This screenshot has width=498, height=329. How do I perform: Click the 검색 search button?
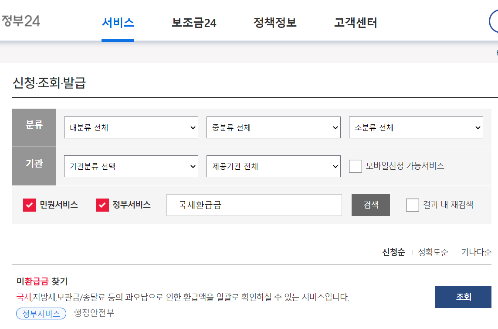click(370, 205)
